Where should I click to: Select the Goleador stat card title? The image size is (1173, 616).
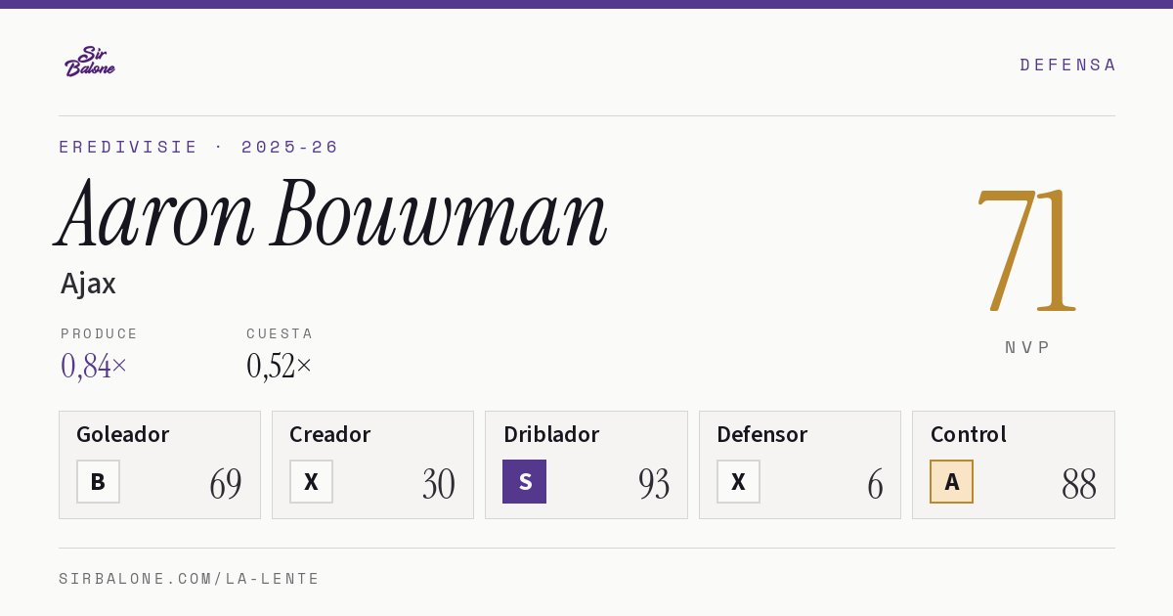click(123, 434)
